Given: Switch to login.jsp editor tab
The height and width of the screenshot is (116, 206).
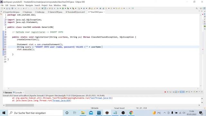Looking at the screenshot, I should 27,12.
